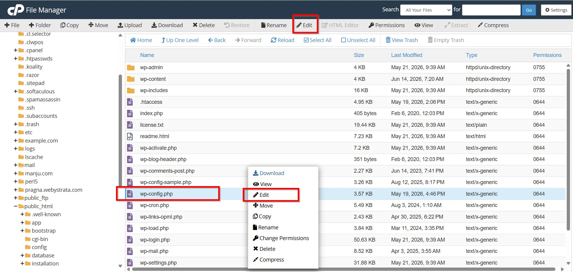Viewport: 573px width, 272px height.
Task: Expand the .softaculous tree folder
Action: (x=16, y=92)
